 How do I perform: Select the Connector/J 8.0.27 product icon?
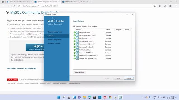click(x=77, y=50)
